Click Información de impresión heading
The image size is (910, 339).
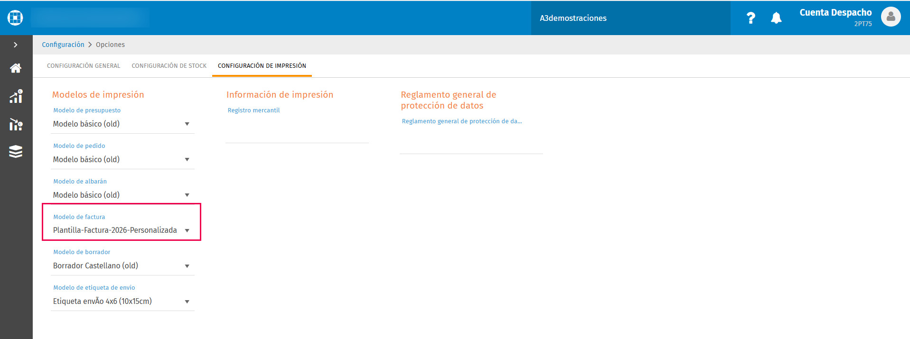[280, 94]
